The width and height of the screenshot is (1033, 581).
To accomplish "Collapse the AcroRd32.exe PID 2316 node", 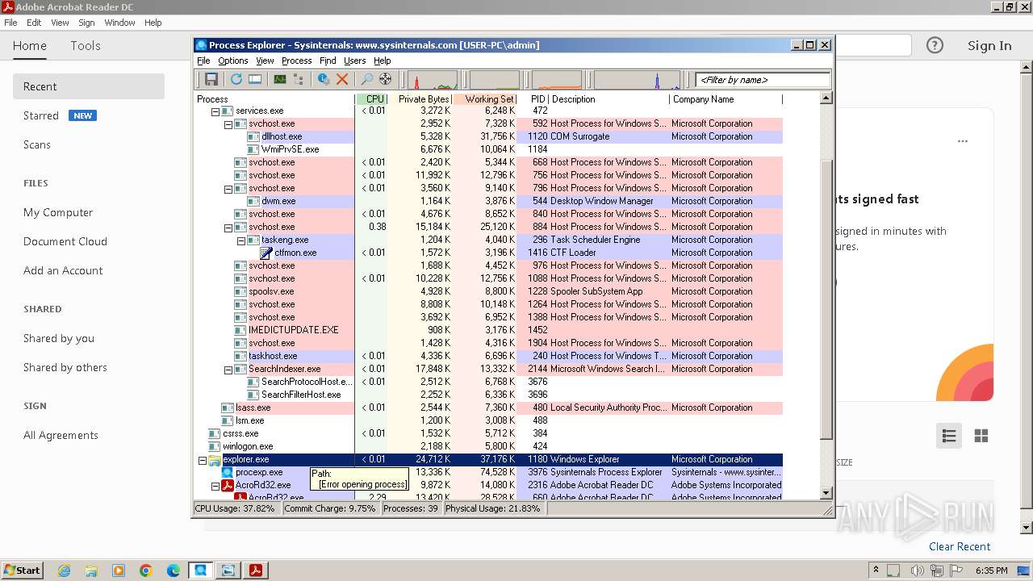I will pyautogui.click(x=215, y=486).
